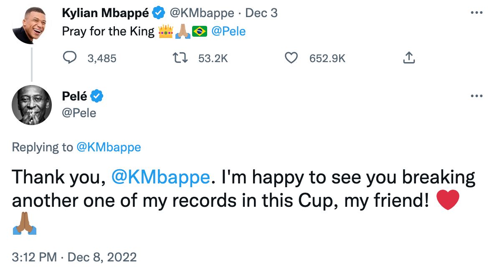Click the verified badge next to Pelé
This screenshot has width=497, height=271.
click(97, 95)
